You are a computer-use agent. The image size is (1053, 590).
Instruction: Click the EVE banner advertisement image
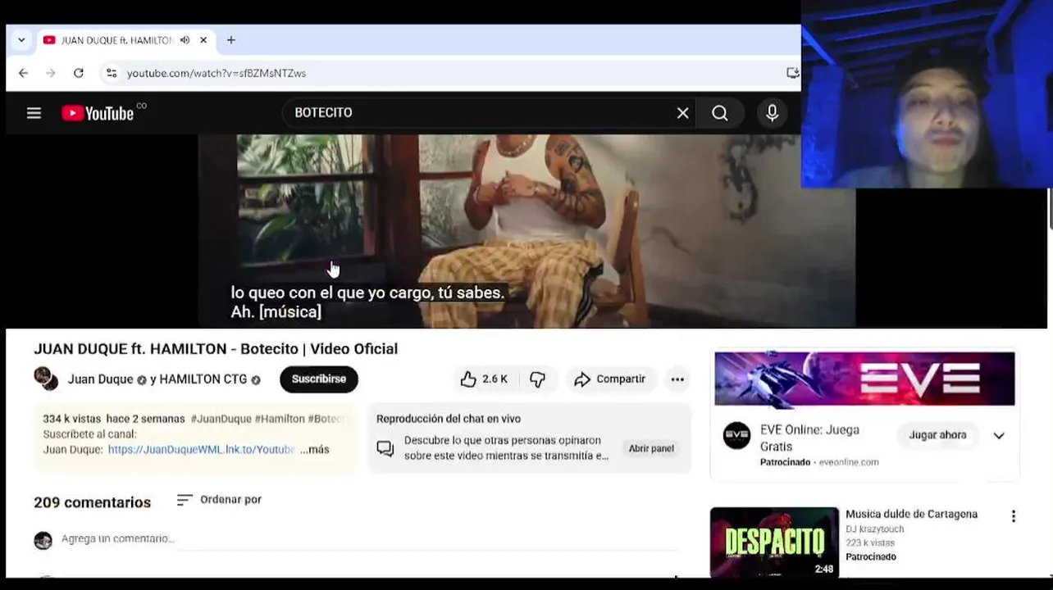[x=864, y=379]
